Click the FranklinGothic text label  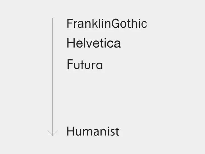[x=106, y=24]
